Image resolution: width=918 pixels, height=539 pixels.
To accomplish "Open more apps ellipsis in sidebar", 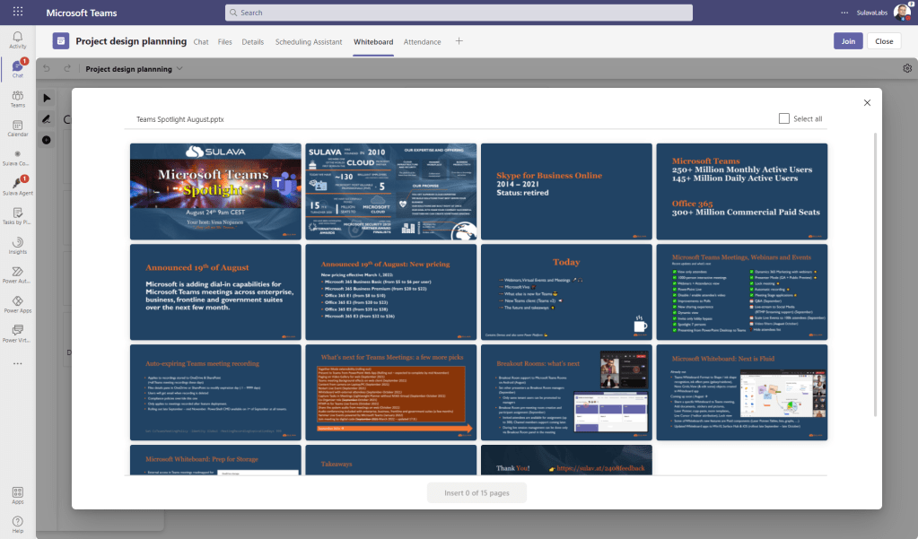I will click(x=17, y=363).
